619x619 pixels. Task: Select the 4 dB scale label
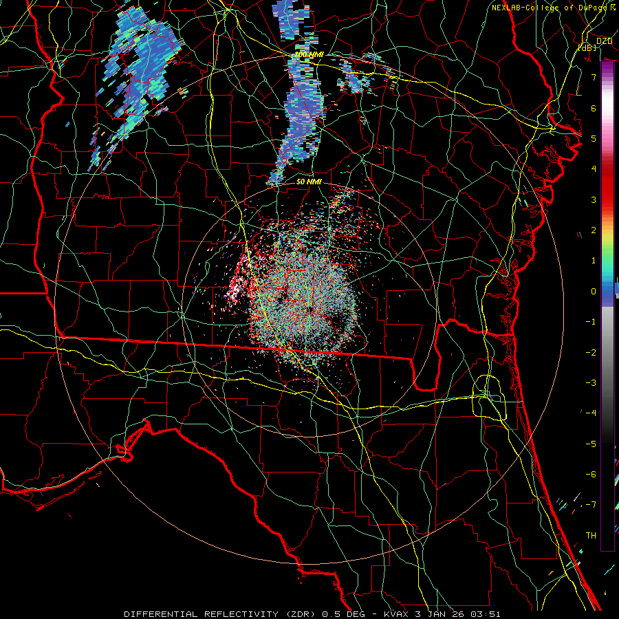[x=594, y=169]
